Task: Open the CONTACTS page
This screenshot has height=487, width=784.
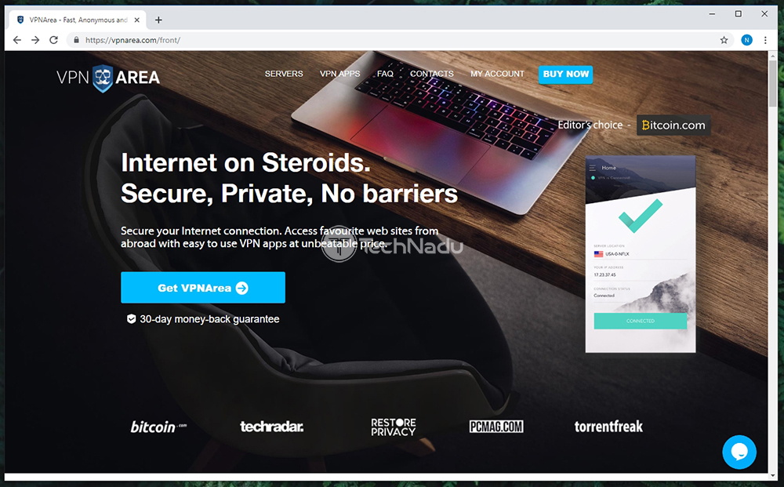Action: tap(431, 74)
